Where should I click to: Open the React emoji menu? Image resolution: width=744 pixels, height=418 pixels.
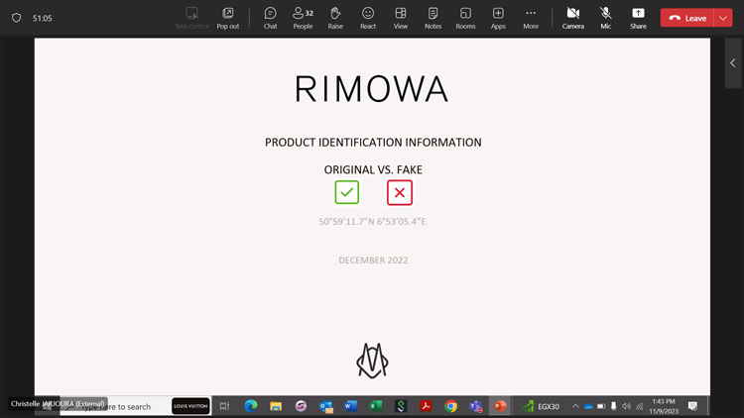[368, 17]
